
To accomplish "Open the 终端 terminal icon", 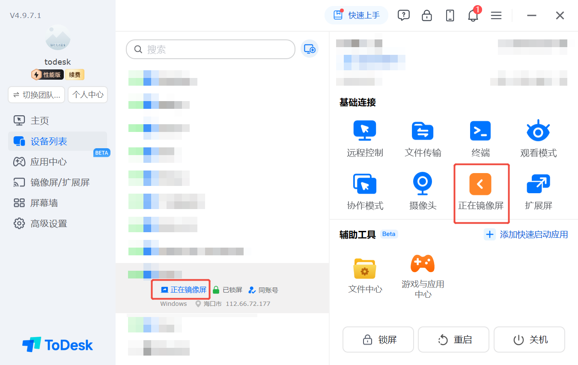I will tap(480, 131).
